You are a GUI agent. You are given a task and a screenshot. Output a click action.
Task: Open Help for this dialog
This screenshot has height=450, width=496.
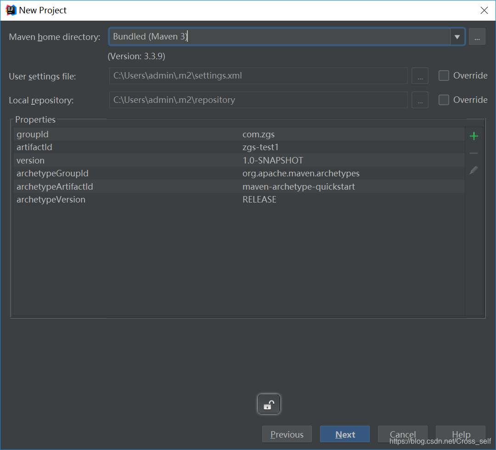[x=461, y=434]
